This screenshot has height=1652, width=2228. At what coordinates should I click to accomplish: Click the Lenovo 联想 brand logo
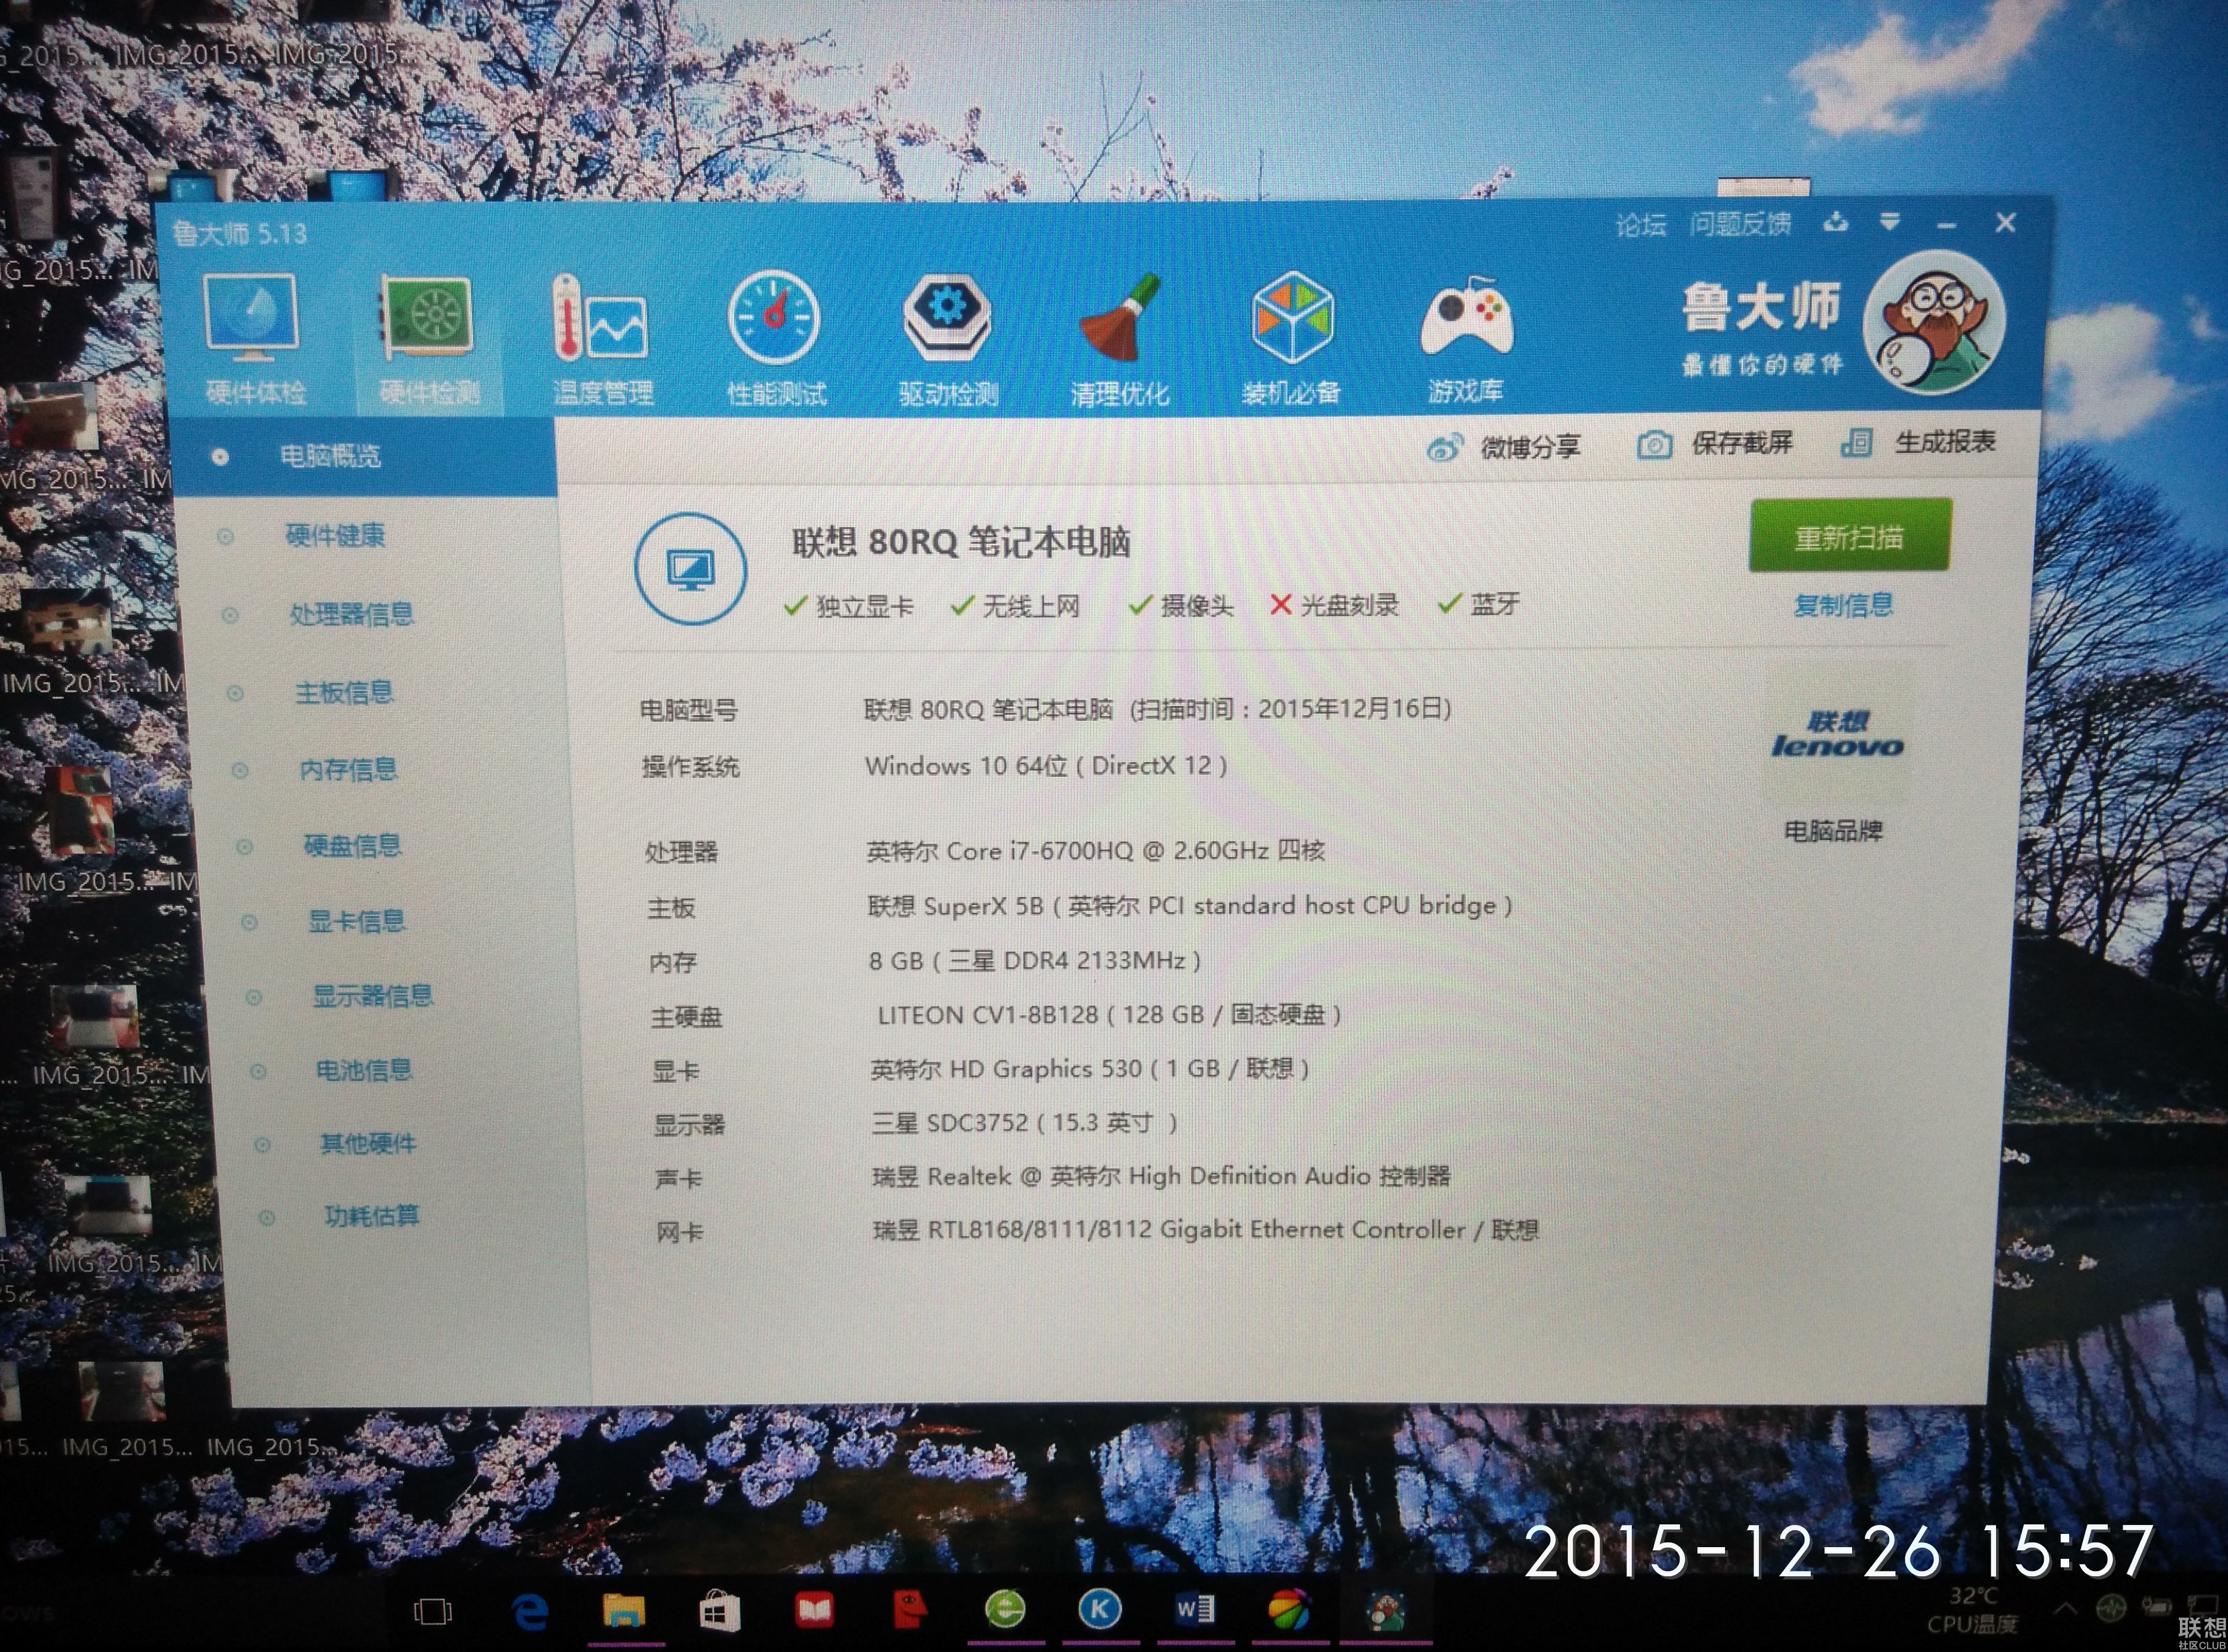coord(1838,735)
